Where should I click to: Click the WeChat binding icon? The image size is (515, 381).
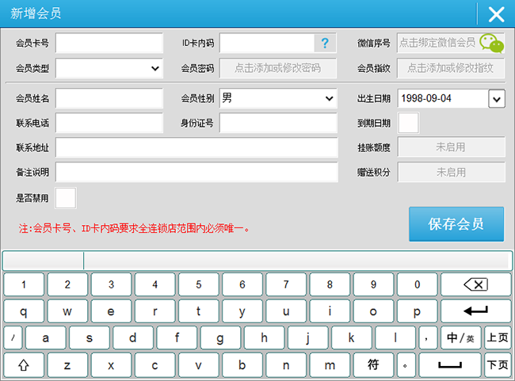(x=491, y=43)
